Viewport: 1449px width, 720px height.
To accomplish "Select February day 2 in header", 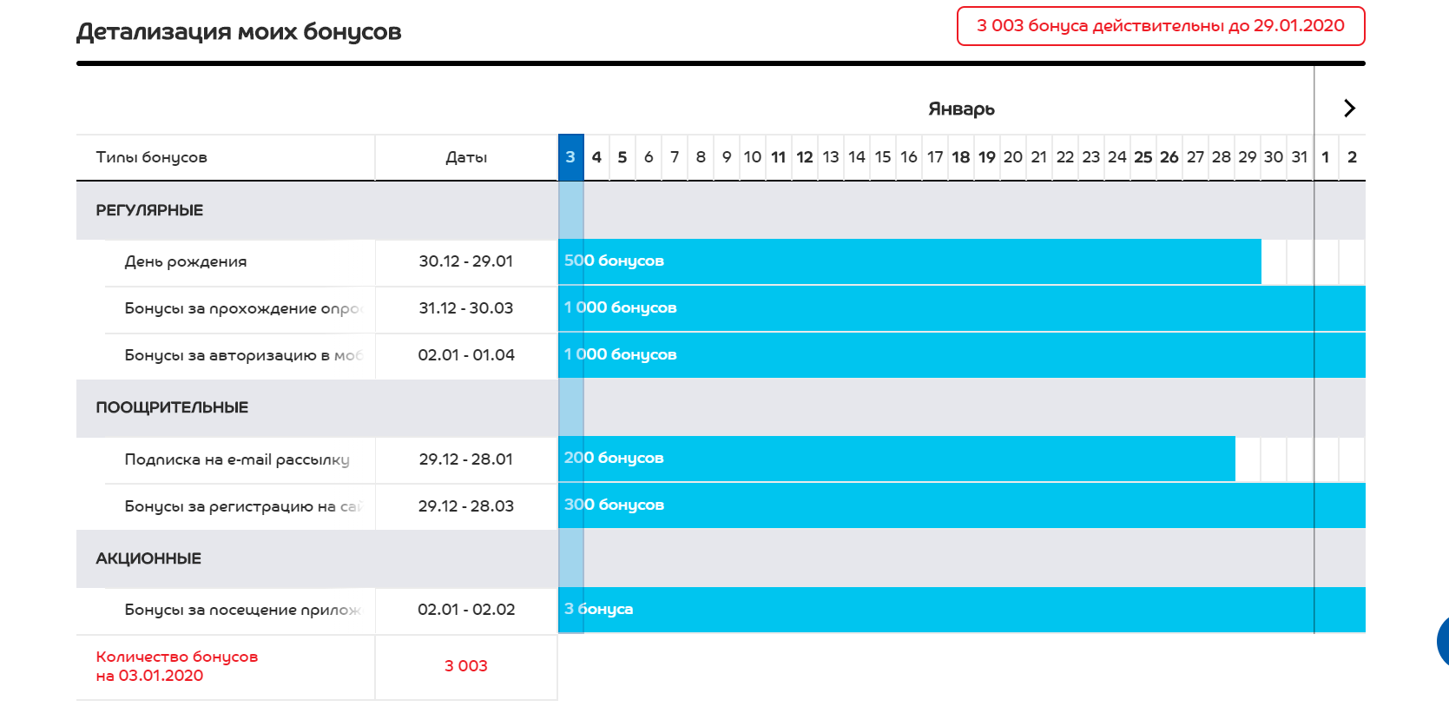I will [1352, 157].
